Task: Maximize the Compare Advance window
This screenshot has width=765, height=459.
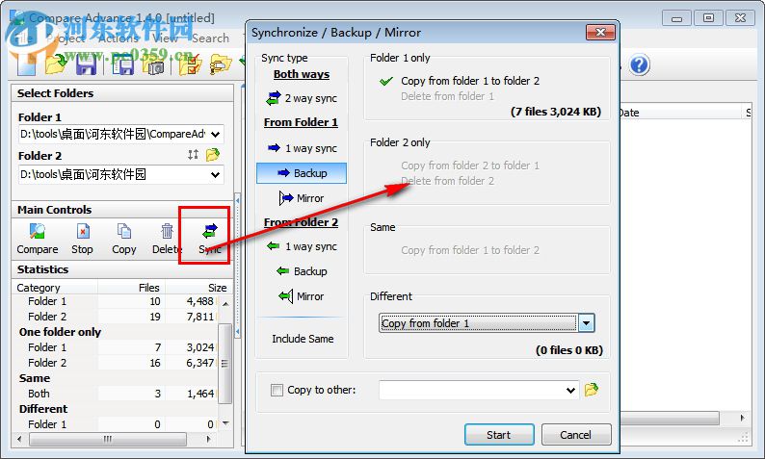Action: coord(708,18)
